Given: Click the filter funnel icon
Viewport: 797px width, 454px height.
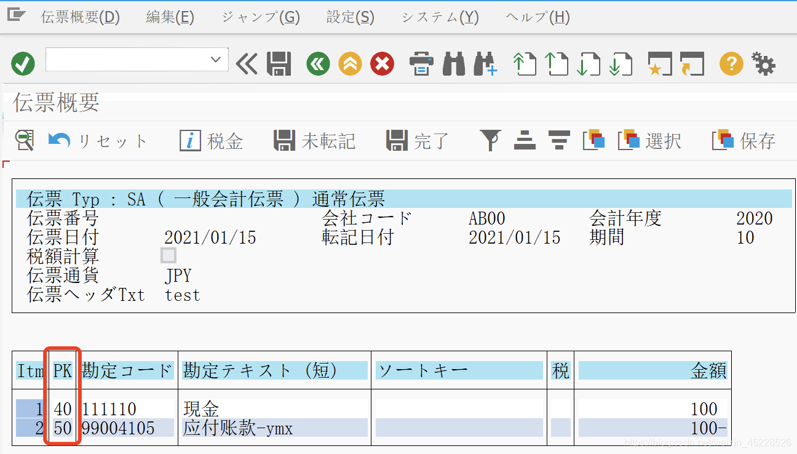Looking at the screenshot, I should coord(490,141).
